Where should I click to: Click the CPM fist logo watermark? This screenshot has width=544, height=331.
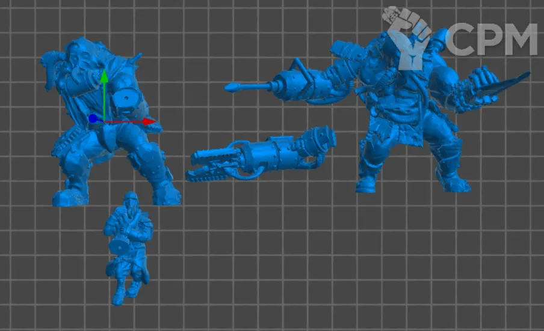click(409, 35)
